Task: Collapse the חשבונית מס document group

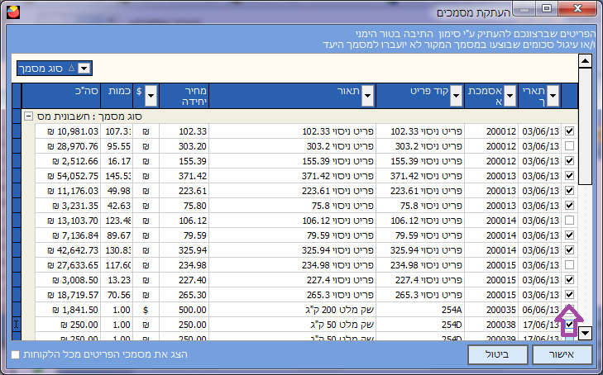Action: click(29, 116)
